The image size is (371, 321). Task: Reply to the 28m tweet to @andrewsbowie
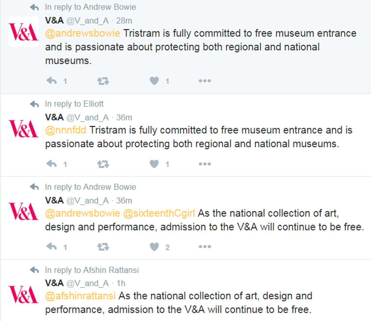51,81
